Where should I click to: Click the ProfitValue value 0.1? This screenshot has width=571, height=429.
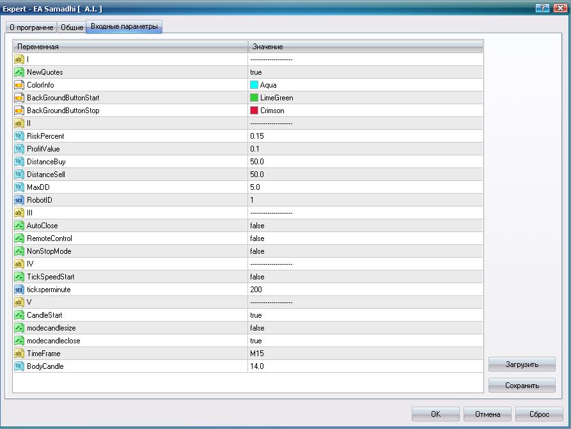pyautogui.click(x=254, y=148)
